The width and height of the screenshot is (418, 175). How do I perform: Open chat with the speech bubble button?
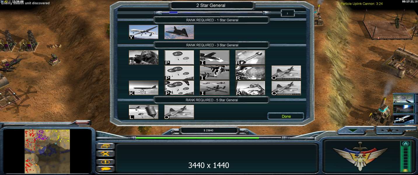click(105, 169)
